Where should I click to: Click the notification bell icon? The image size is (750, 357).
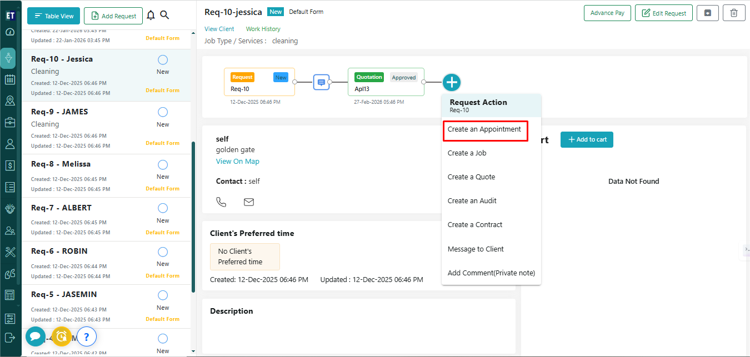pyautogui.click(x=151, y=16)
